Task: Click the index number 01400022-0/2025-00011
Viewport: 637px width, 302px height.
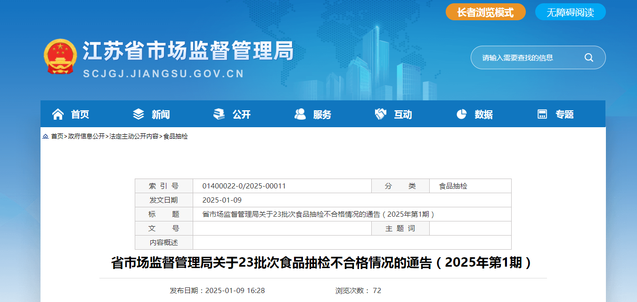Action: pyautogui.click(x=244, y=186)
